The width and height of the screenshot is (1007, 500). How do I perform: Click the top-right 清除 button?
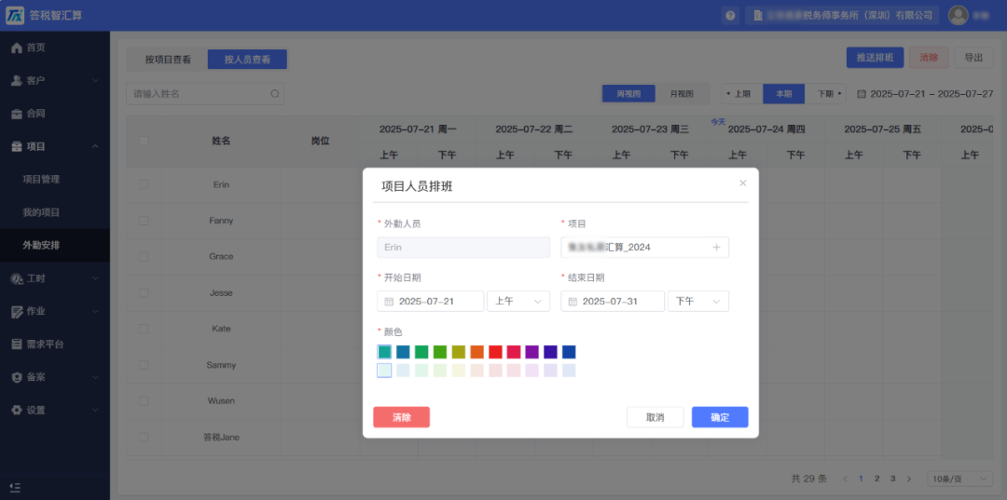coord(929,57)
